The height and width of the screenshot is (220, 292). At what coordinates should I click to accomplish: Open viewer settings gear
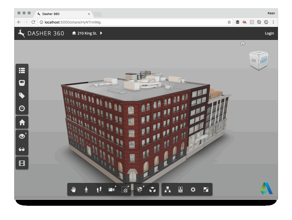[193, 190]
